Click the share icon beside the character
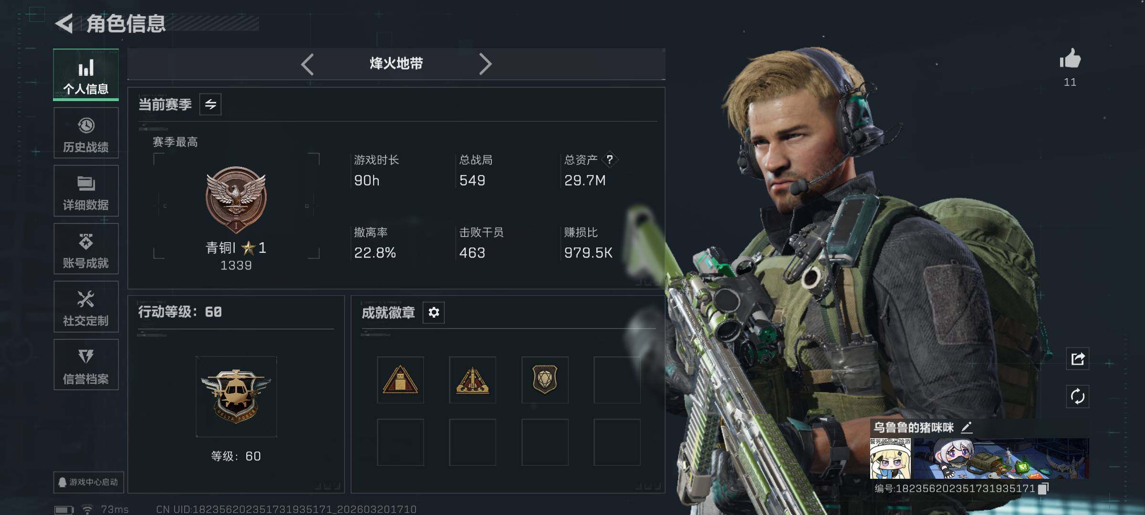The width and height of the screenshot is (1145, 515). pyautogui.click(x=1078, y=359)
